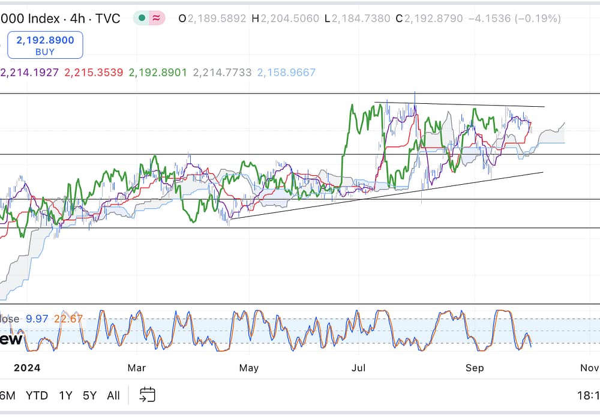This screenshot has height=420, width=600.
Task: Show All available chart history
Action: 113,395
